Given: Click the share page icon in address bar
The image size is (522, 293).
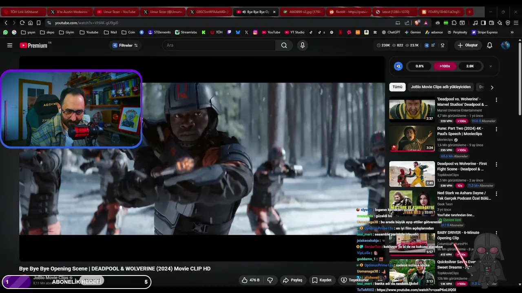Looking at the screenshot, I should [x=408, y=23].
